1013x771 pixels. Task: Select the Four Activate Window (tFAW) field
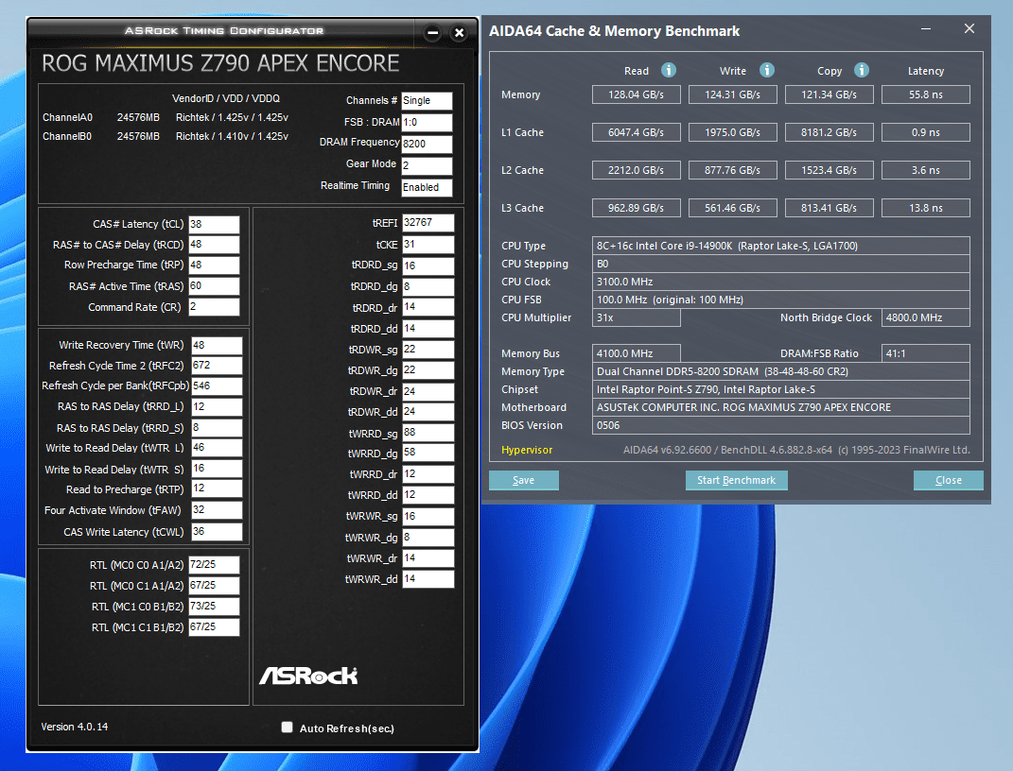pyautogui.click(x=217, y=509)
